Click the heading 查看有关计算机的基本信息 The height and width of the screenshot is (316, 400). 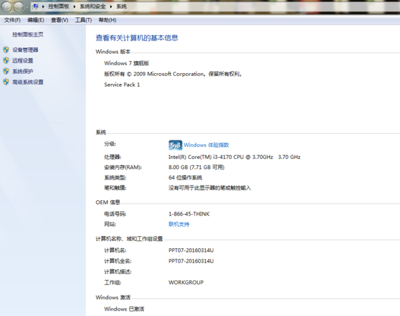coord(137,38)
